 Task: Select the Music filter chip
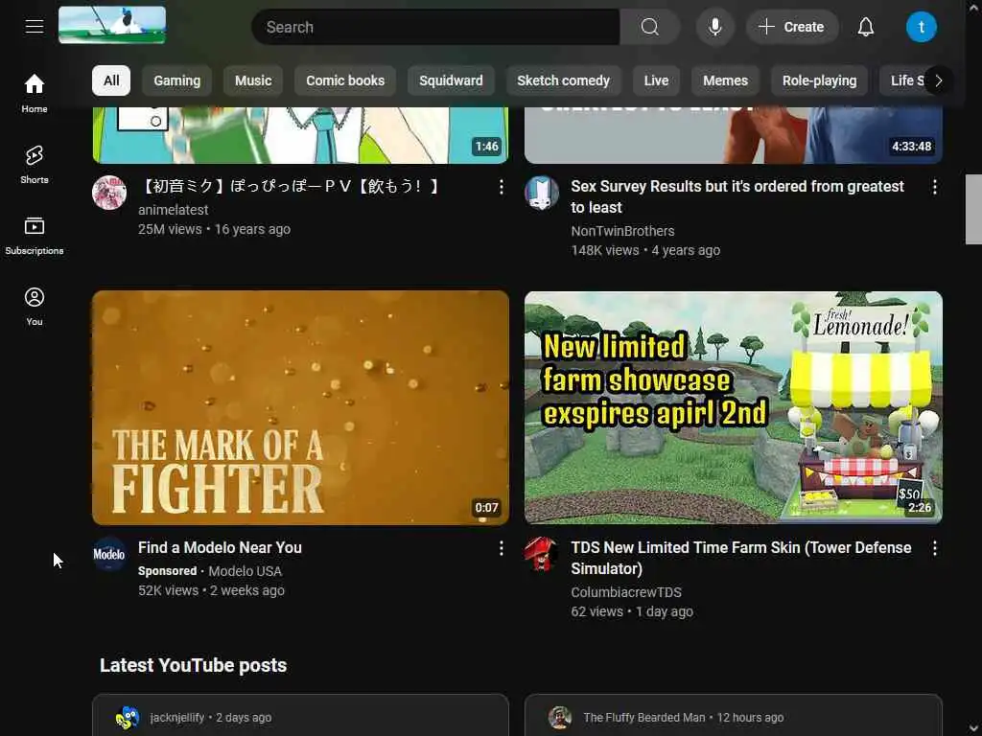pos(253,80)
